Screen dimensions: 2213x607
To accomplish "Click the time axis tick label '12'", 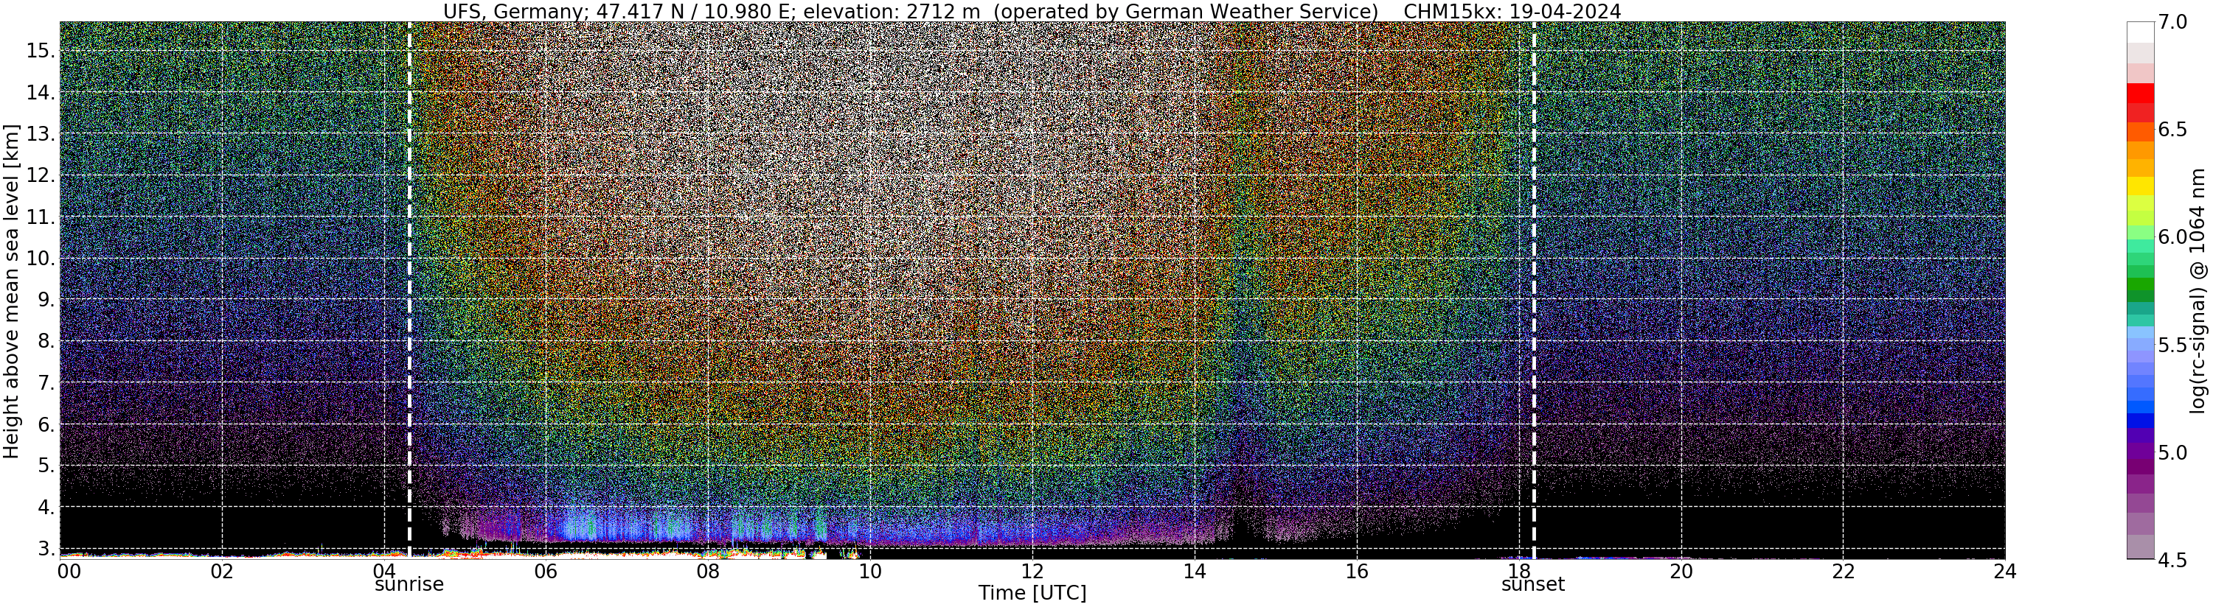I will [1032, 572].
